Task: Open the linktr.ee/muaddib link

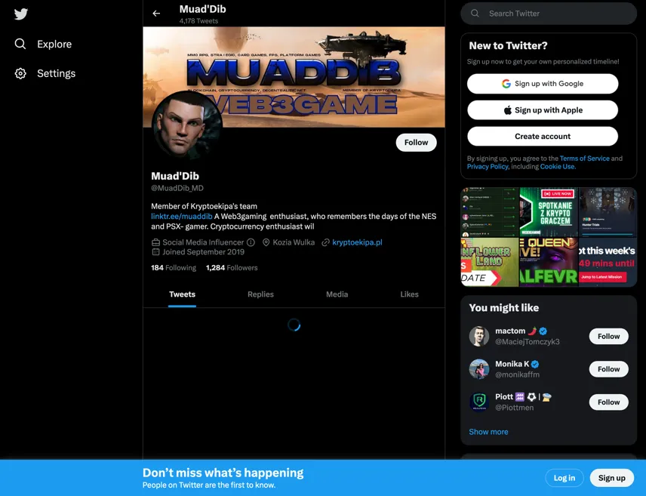Action: coord(182,217)
